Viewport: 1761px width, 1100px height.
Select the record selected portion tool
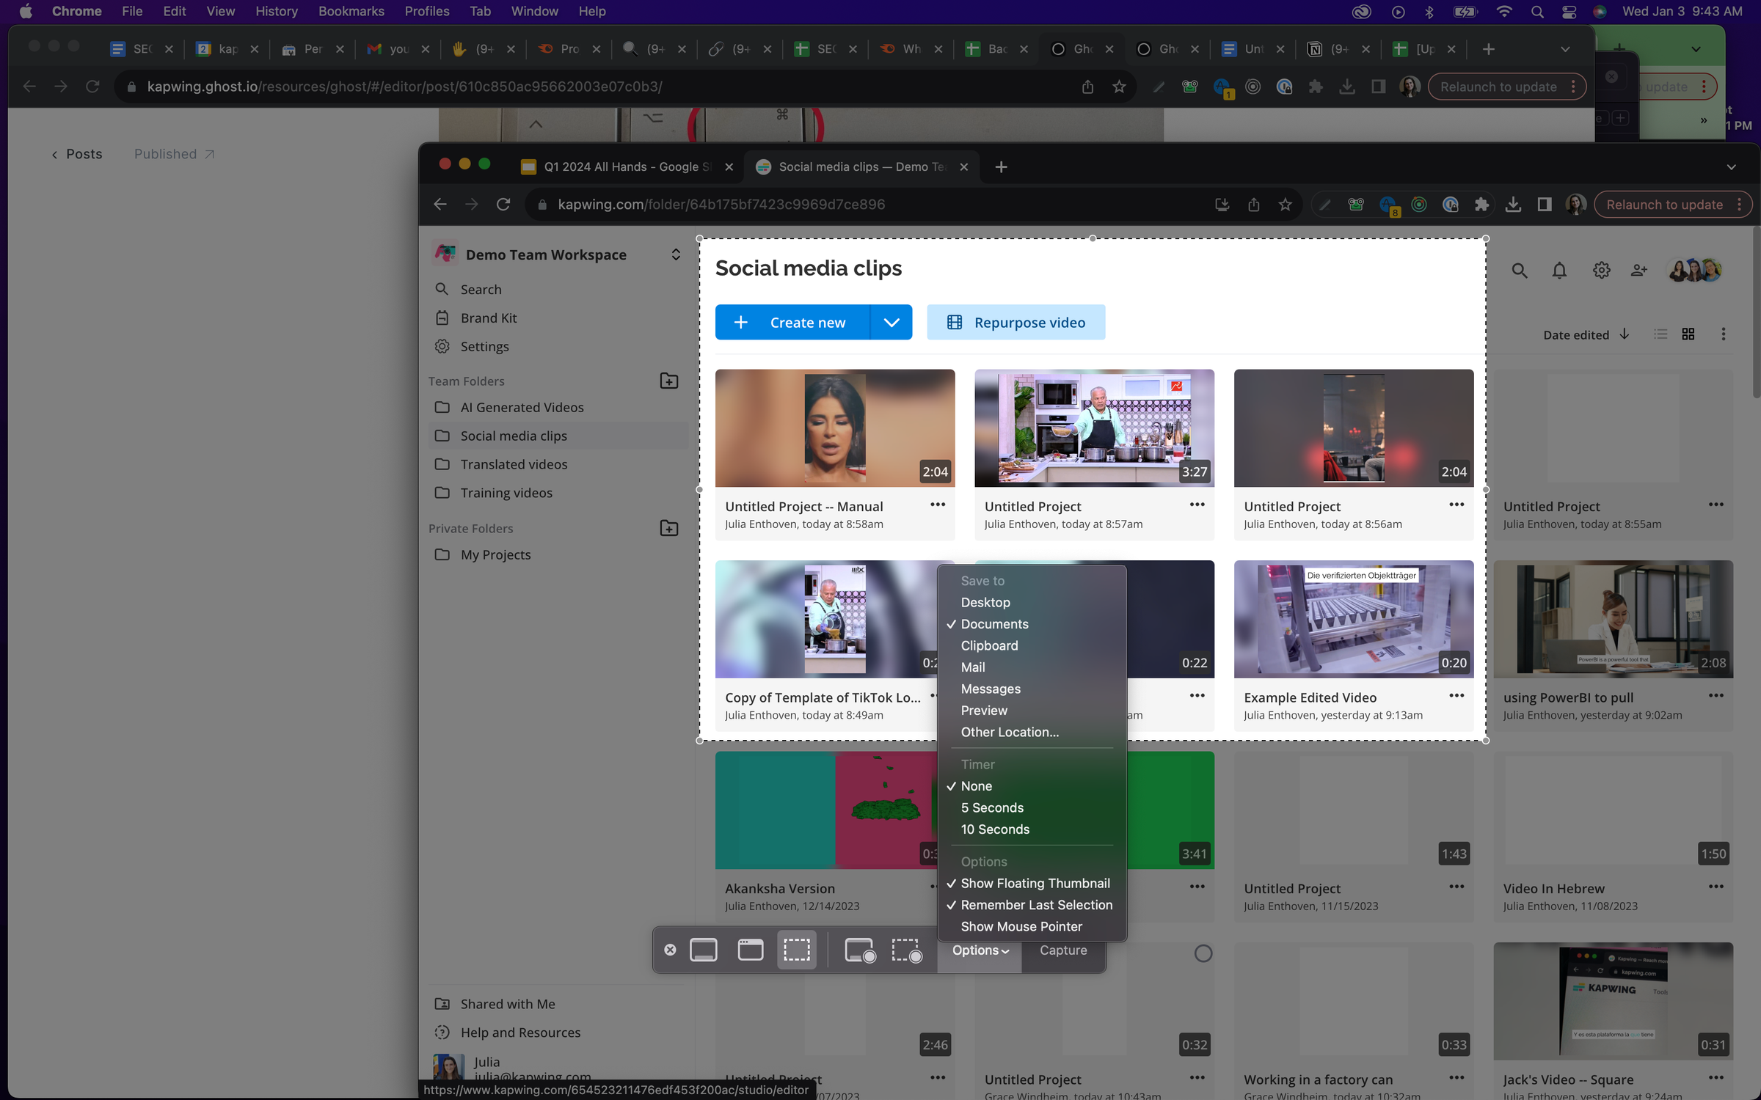[x=908, y=950]
